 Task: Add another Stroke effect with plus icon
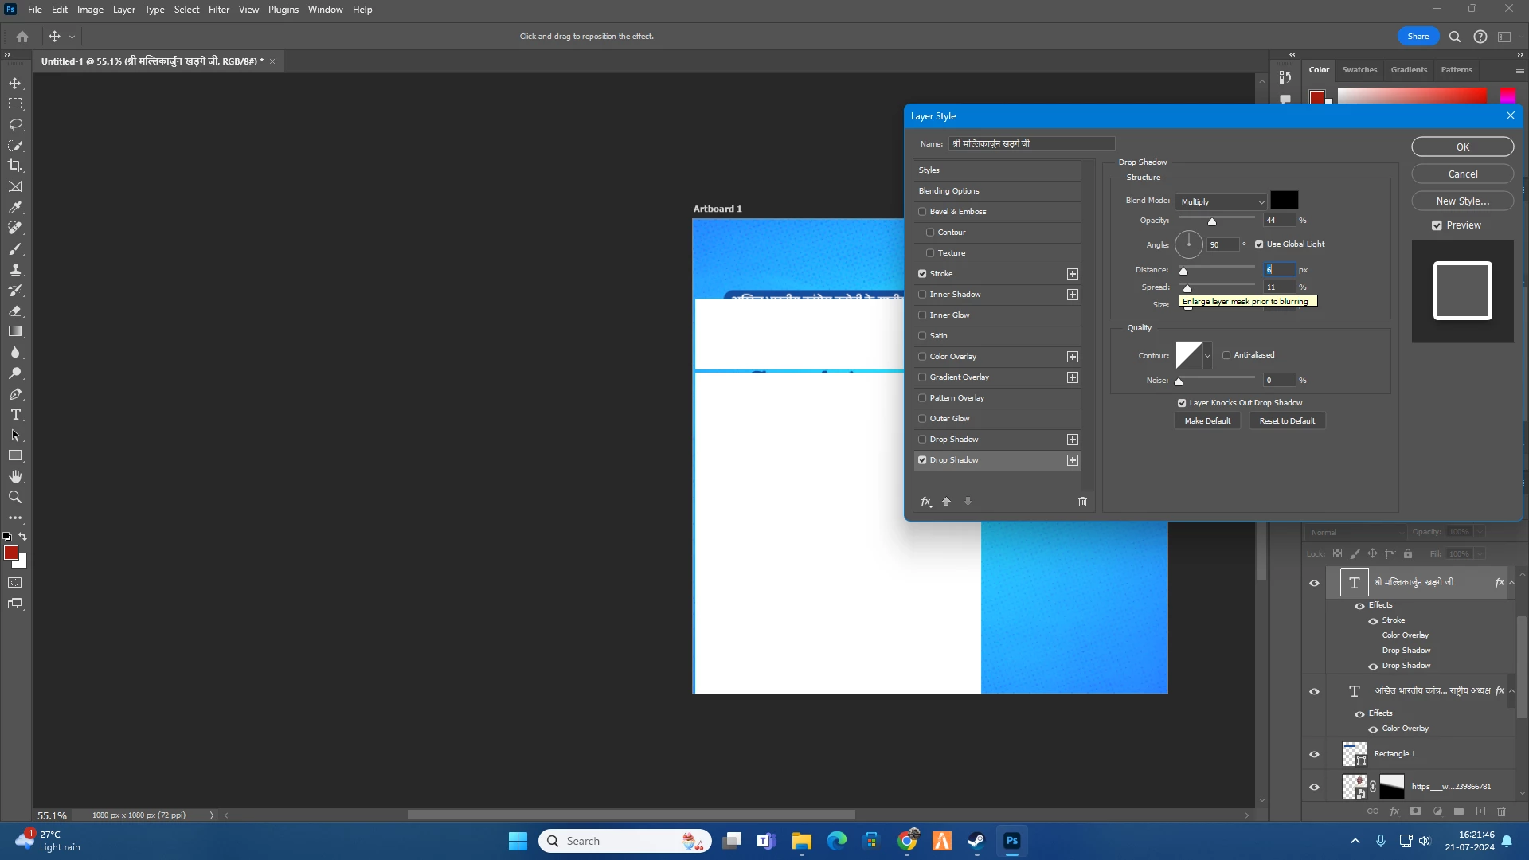coord(1073,274)
